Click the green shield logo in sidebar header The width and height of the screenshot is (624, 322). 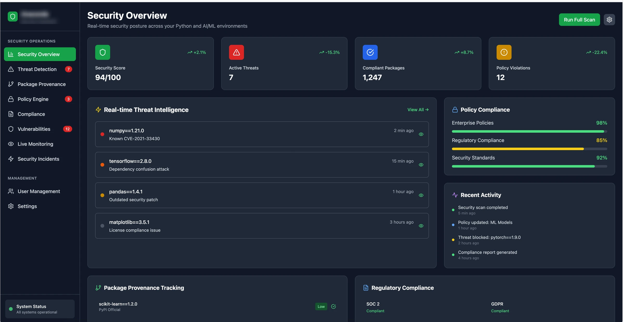(x=12, y=17)
